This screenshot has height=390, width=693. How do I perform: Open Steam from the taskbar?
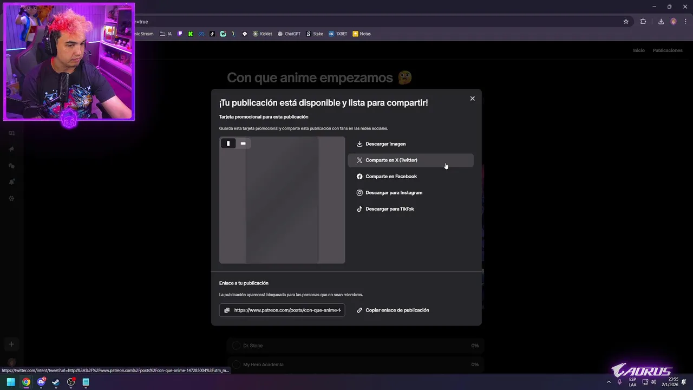pos(56,382)
